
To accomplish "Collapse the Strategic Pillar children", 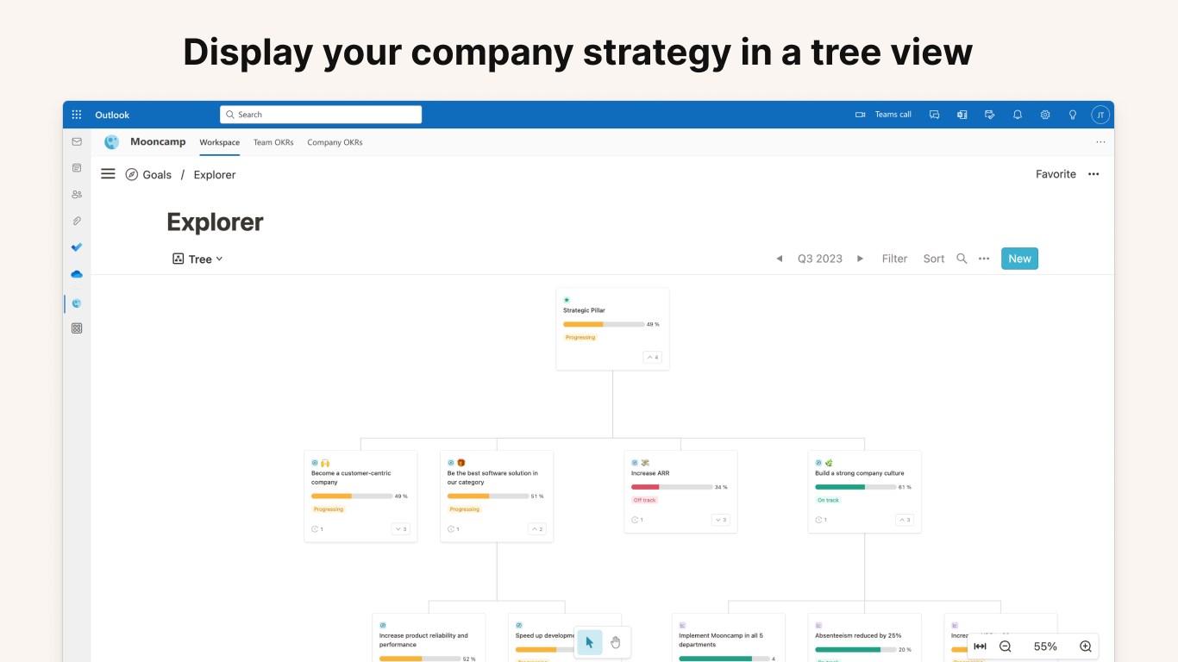I will tap(652, 357).
